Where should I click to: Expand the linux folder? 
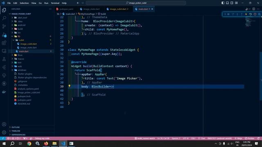coord(31,55)
